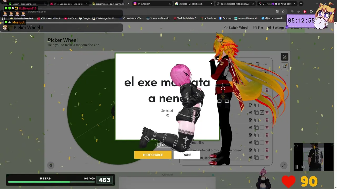Viewport: 337px width, 189px height.
Task: Click the text size Tt icon
Action: pos(257,64)
